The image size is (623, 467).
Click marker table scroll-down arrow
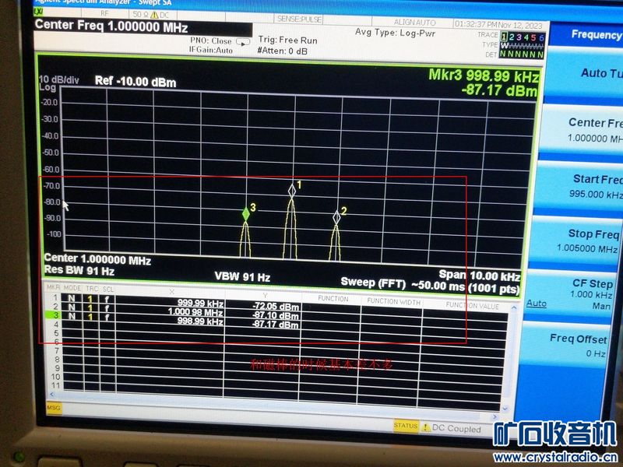(x=505, y=408)
